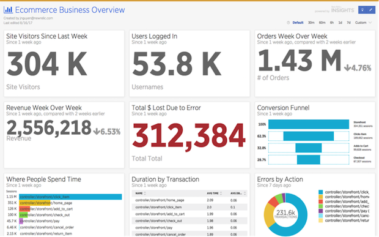This screenshot has width=379, height=237.
Task: Click the cancel_order row in Where People Spend Time
Action: pyautogui.click(x=64, y=227)
